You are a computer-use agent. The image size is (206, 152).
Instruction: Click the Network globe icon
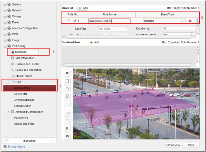pyautogui.click(x=9, y=10)
